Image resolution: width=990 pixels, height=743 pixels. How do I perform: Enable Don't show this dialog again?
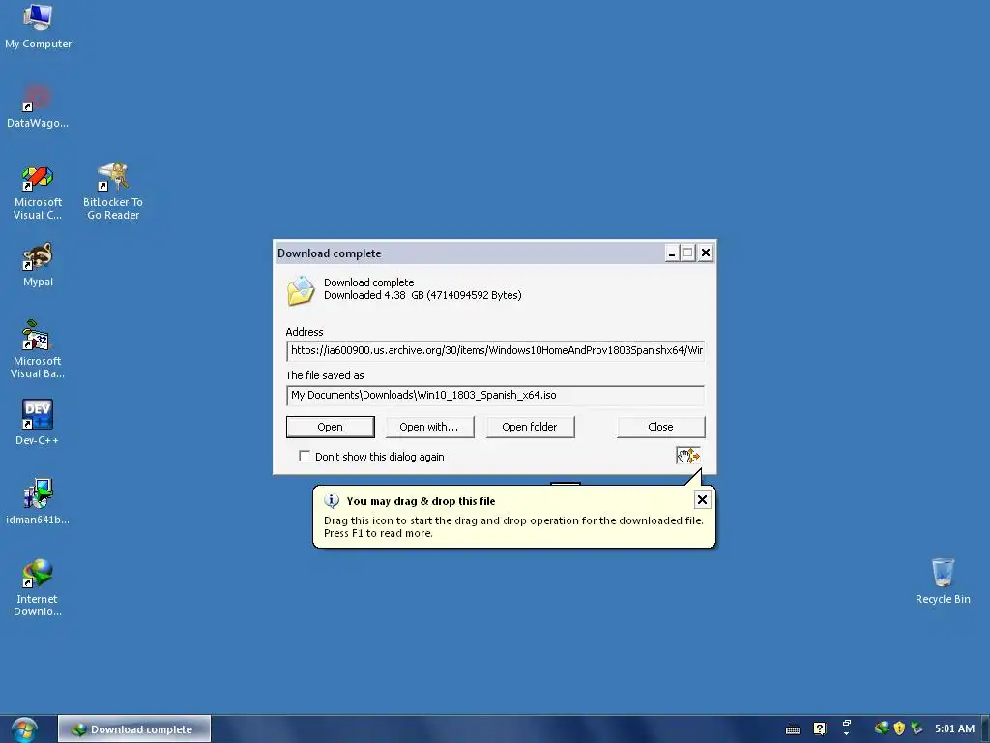click(x=305, y=457)
